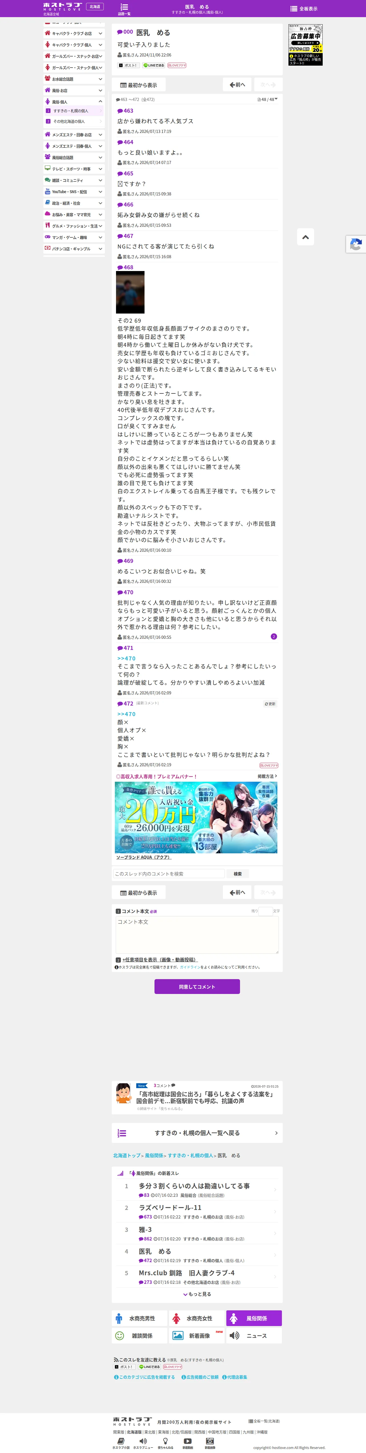
Task: Expand the キャバクラ・クラブ-お店 sidebar section
Action: click(x=74, y=33)
